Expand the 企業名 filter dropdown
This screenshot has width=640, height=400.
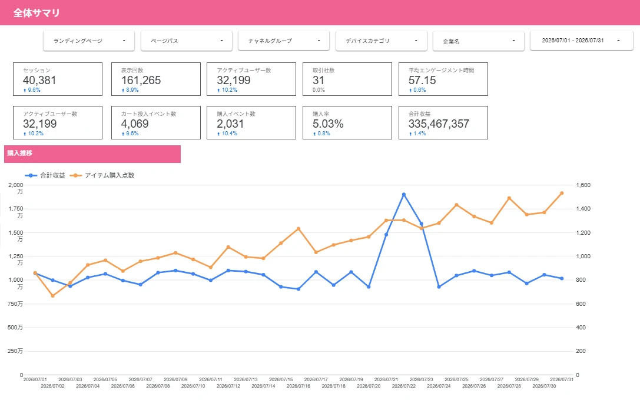[478, 41]
